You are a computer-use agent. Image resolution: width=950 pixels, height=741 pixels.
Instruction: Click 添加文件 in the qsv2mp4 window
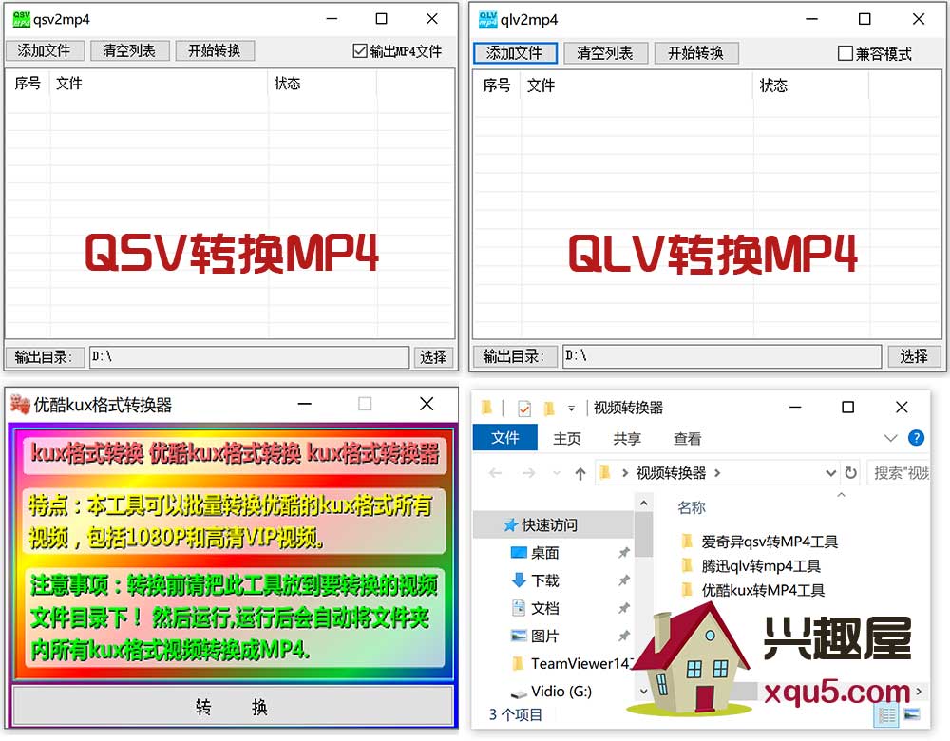pyautogui.click(x=44, y=51)
